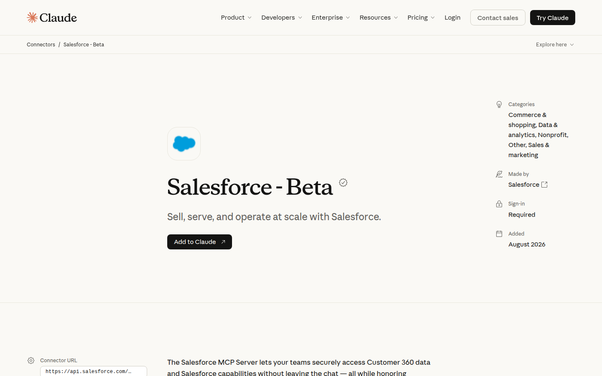Click the Salesforce - Beta breadcrumb
The image size is (602, 376).
[x=84, y=45]
